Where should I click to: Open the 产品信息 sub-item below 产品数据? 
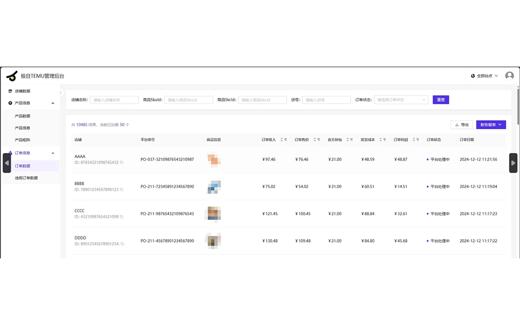click(x=22, y=128)
